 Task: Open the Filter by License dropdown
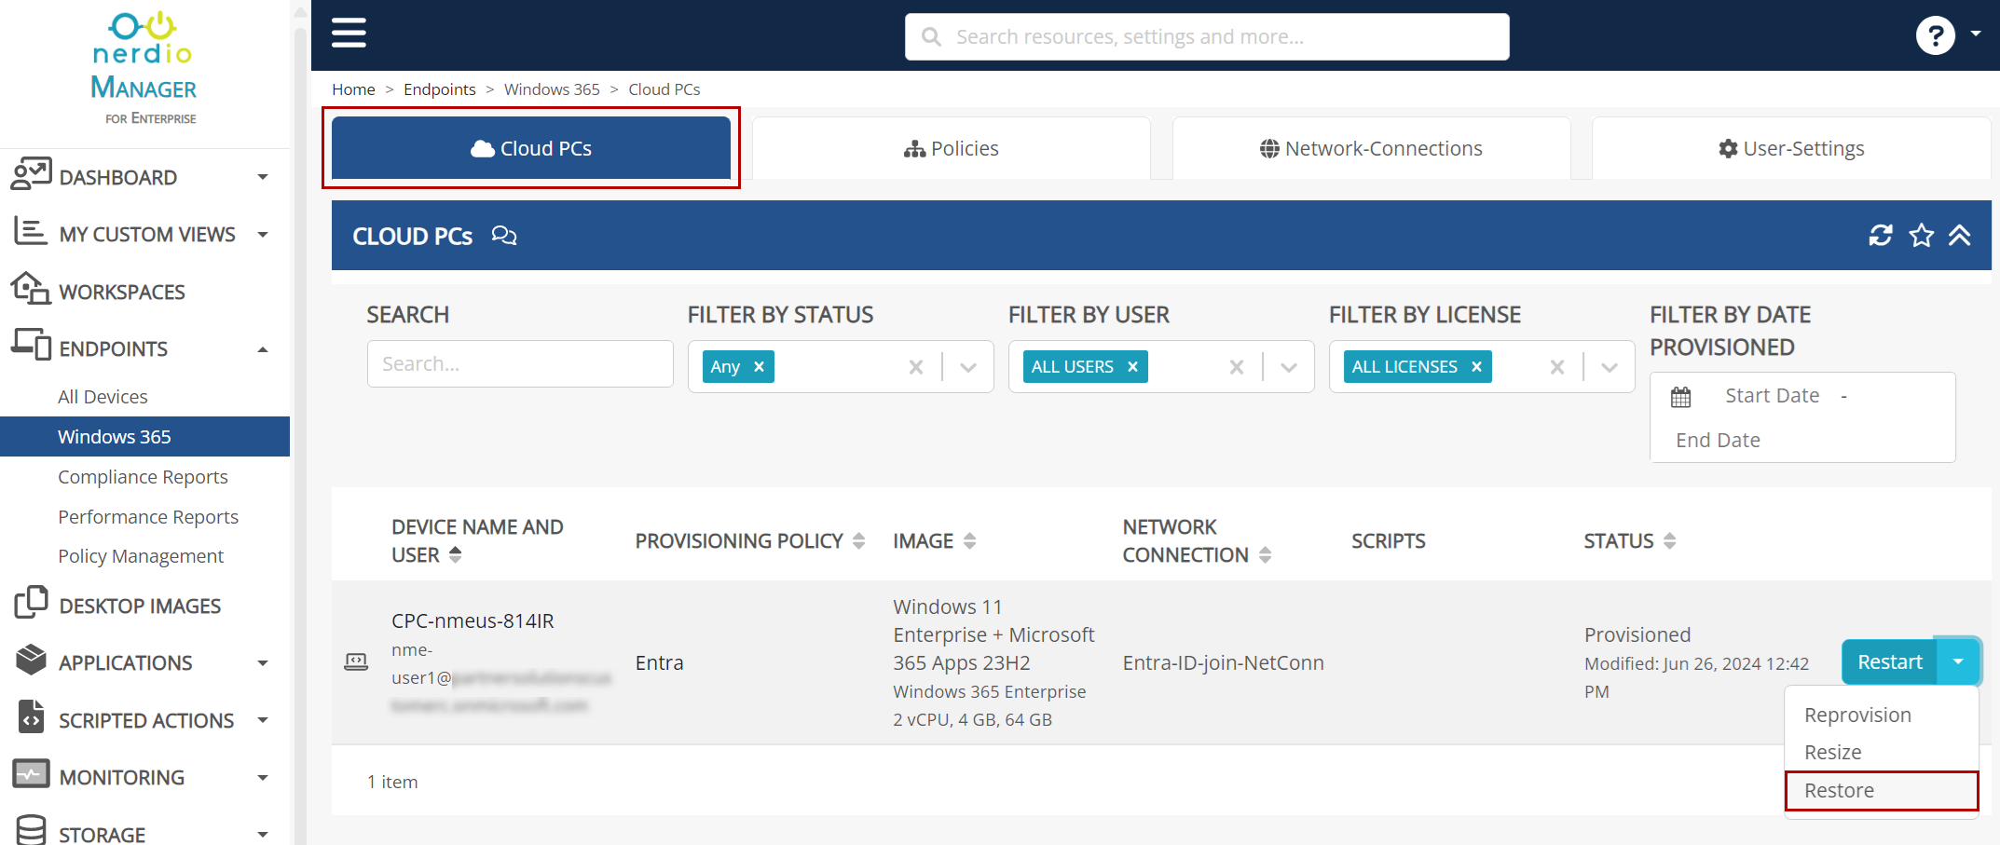(x=1610, y=367)
